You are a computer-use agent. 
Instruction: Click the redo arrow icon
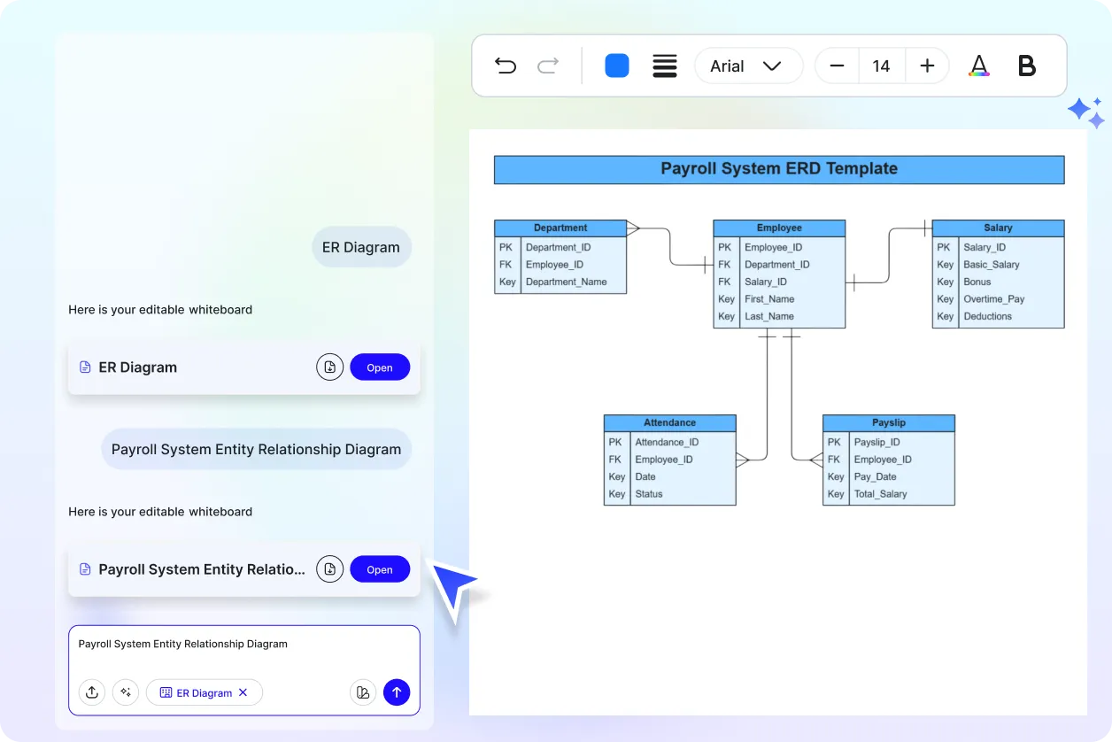pyautogui.click(x=548, y=66)
